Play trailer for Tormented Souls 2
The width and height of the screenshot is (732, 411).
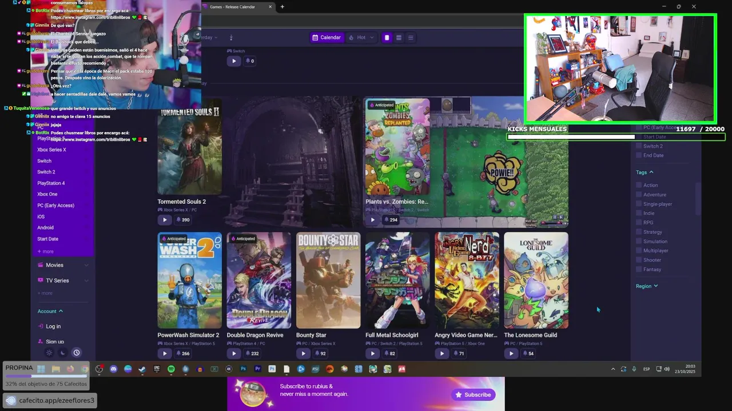coord(165,220)
